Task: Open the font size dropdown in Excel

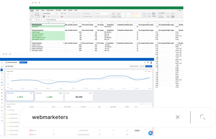Action: [58, 14]
